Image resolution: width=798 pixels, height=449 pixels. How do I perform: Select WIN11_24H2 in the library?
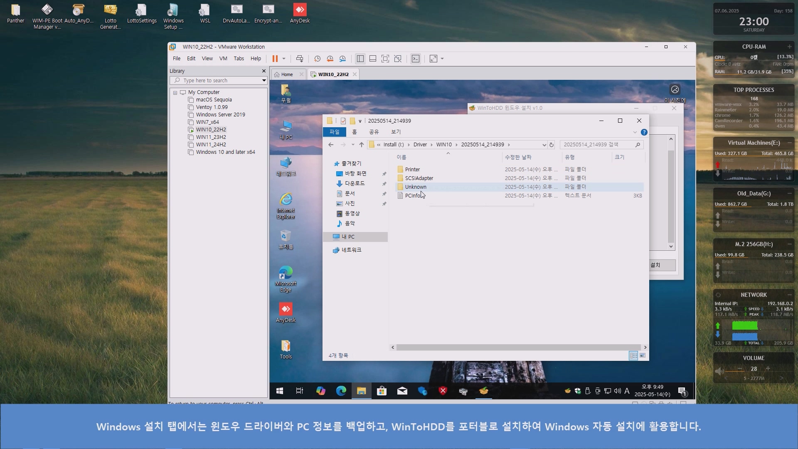point(211,145)
